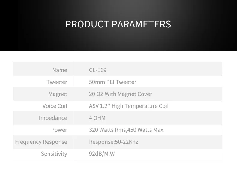Viewport: 237px width, 176px height.
Task: Click the 92dB/M.W sensitivity value
Action: tap(102, 154)
